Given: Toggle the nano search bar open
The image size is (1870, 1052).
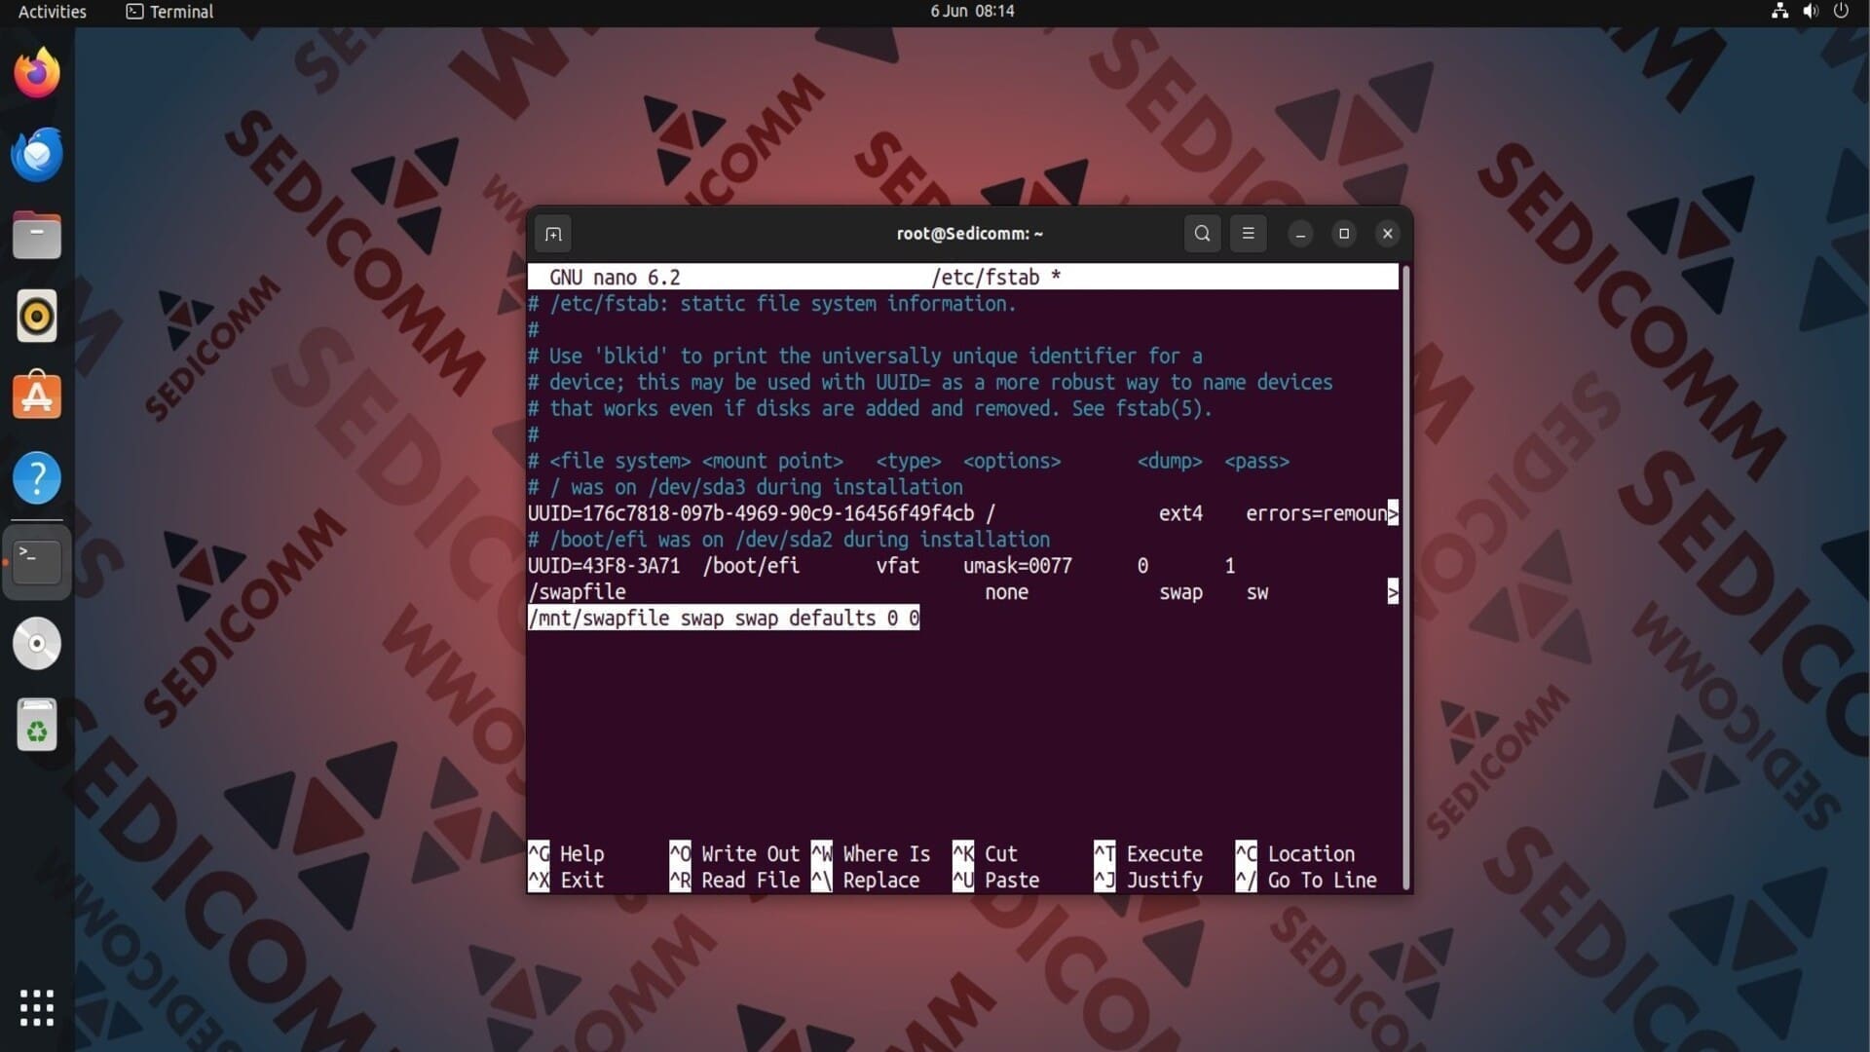Looking at the screenshot, I should click(1201, 234).
